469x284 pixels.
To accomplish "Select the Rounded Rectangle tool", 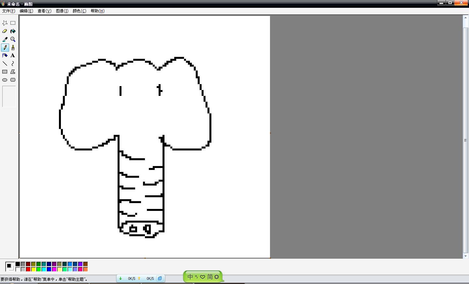I will pyautogui.click(x=13, y=80).
